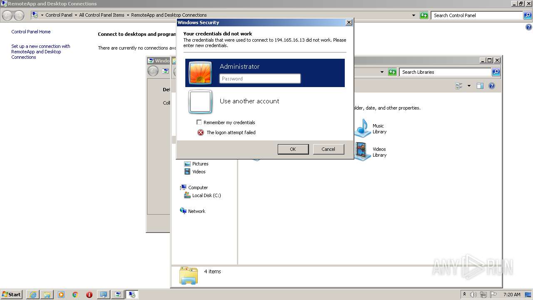Open the volume speaker tray icon
The height and width of the screenshot is (300, 533).
click(473, 295)
